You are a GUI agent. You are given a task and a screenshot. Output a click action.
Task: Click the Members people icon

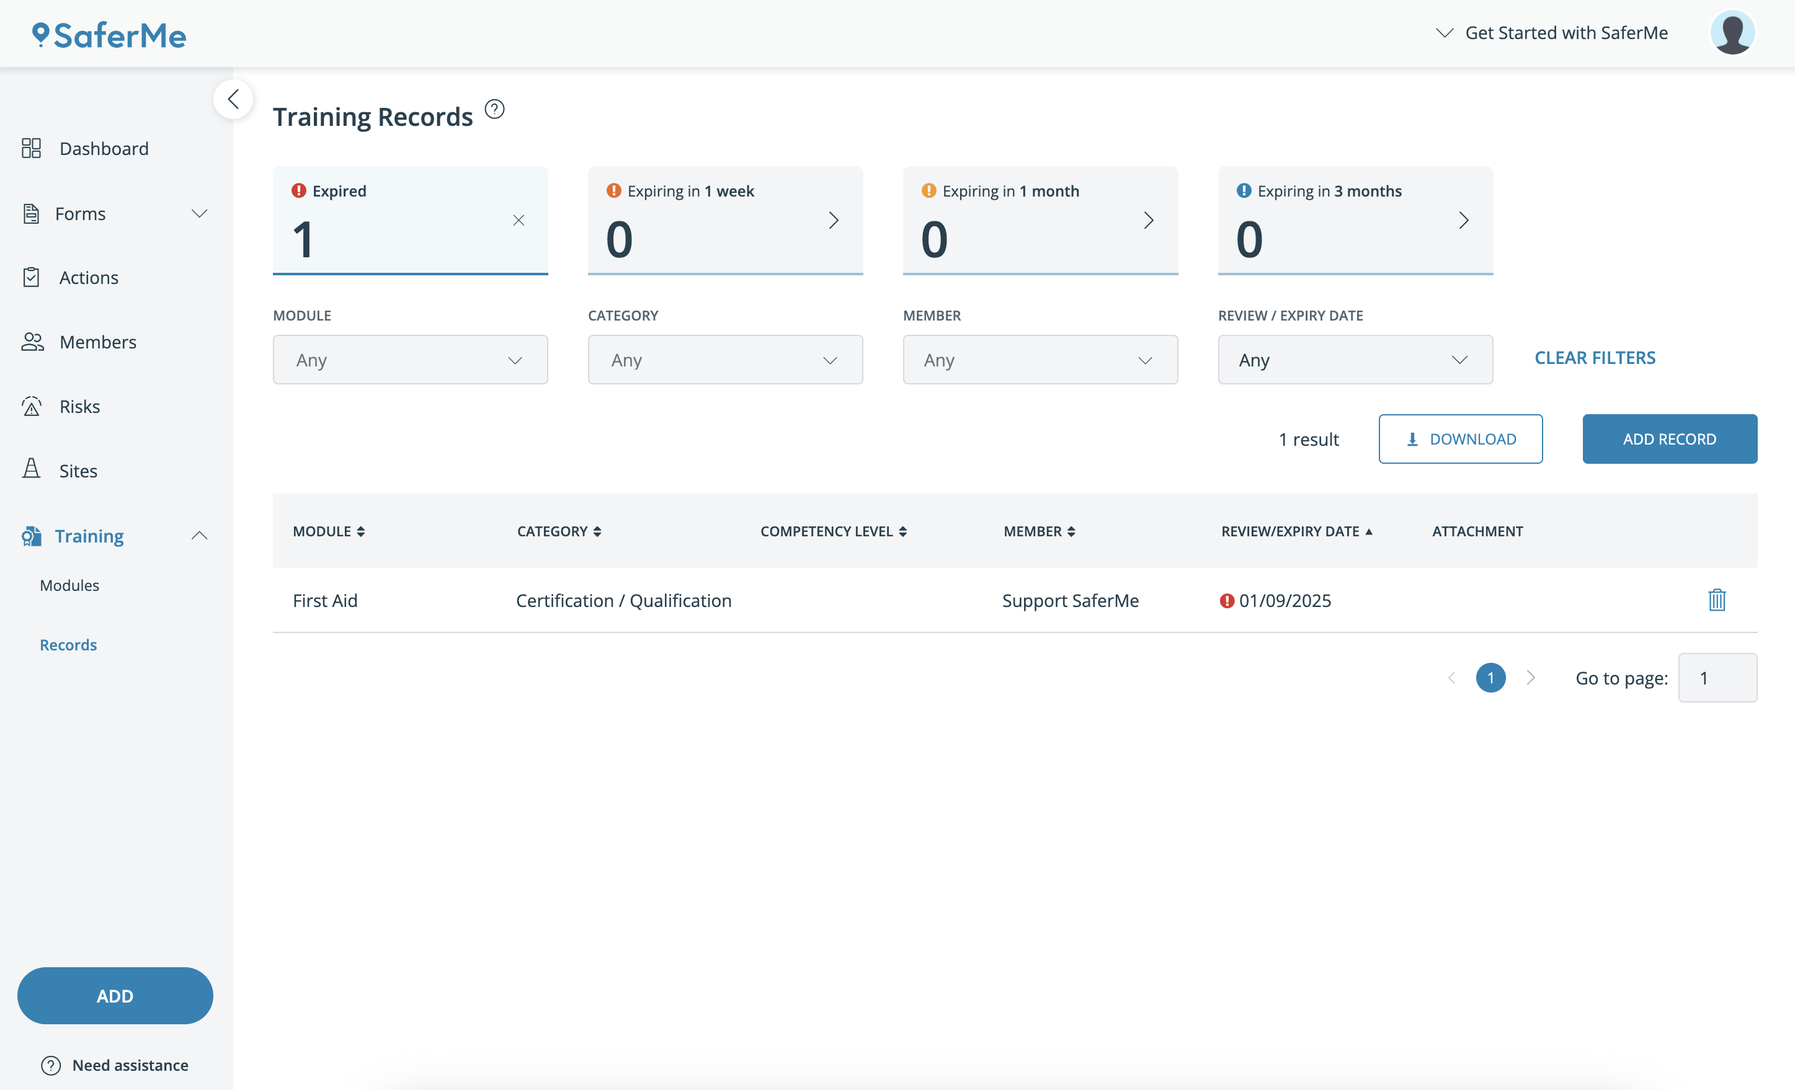[32, 342]
